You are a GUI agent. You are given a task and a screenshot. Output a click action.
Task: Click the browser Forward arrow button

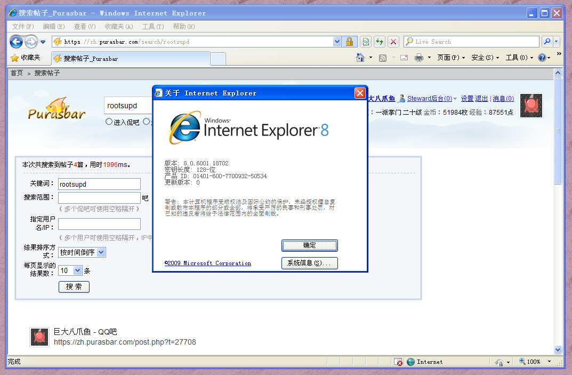tap(31, 42)
